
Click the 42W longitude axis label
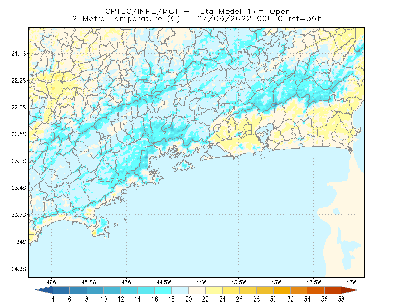(x=351, y=282)
